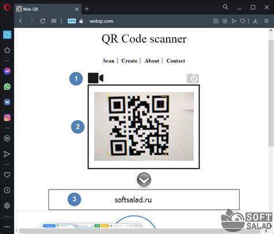Open Facebook Messenger in the sidebar
The image size is (274, 234).
tap(7, 71)
